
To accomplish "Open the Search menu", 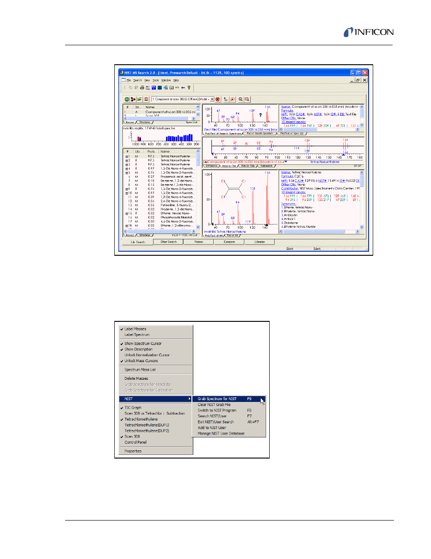I will click(x=137, y=80).
